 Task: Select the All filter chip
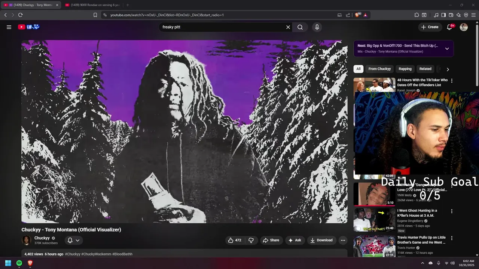359,69
